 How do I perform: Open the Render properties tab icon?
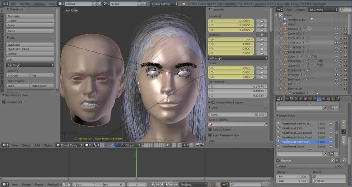[287, 99]
